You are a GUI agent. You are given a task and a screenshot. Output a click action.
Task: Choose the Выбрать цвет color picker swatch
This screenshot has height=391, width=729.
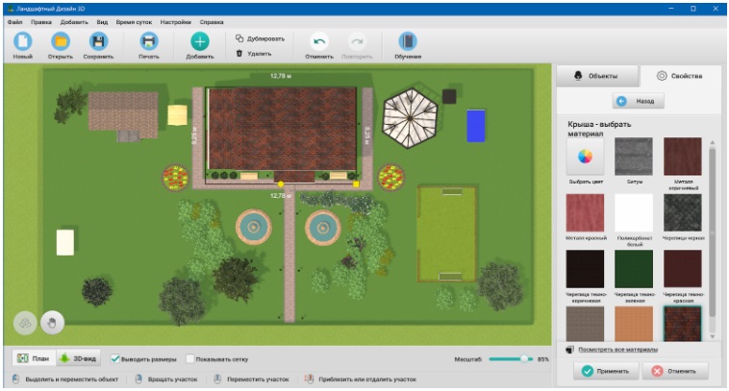(585, 156)
